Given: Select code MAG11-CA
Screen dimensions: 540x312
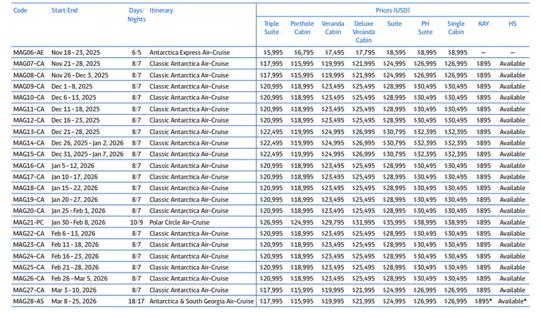Looking at the screenshot, I should 29,109.
